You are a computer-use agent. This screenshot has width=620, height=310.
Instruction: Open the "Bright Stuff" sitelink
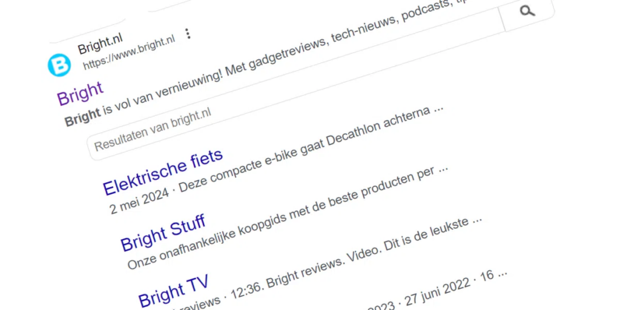click(163, 232)
